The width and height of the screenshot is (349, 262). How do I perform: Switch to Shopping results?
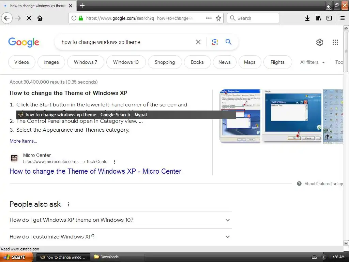[165, 62]
